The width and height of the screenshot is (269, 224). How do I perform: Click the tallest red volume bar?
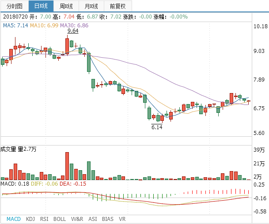coord(67,166)
